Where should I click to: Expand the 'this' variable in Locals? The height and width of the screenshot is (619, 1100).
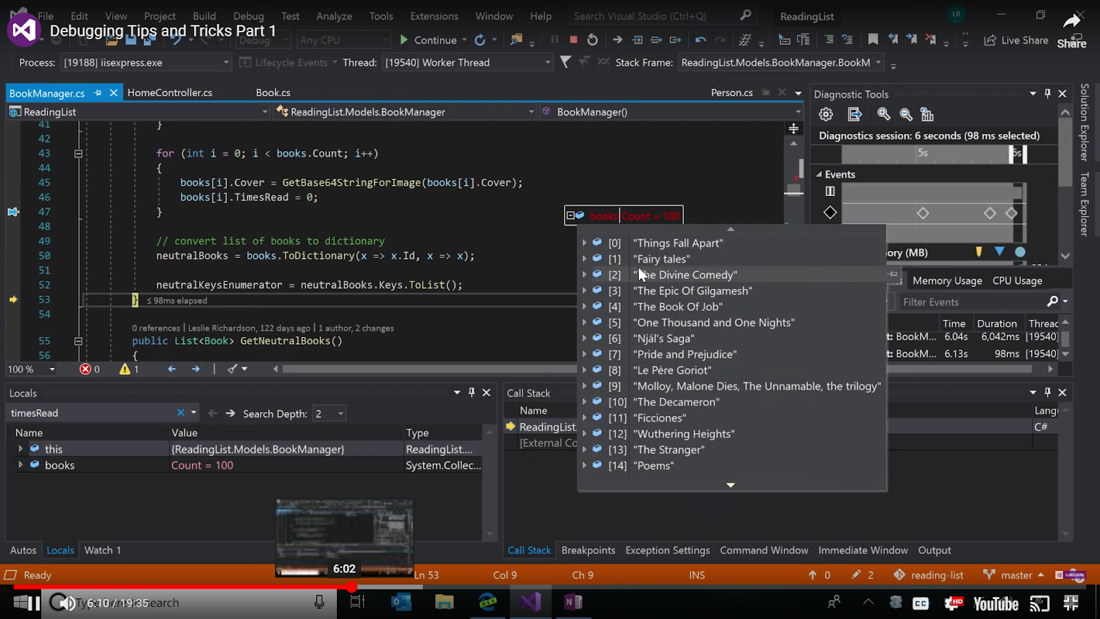click(x=21, y=448)
